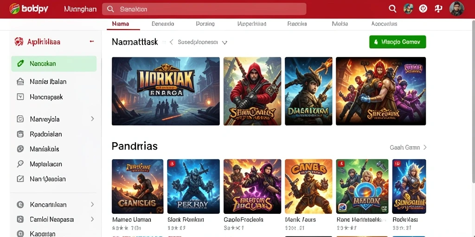Screen dimensions: 475x237
Task: Click the Gaah Gamn link
Action: click(x=404, y=148)
